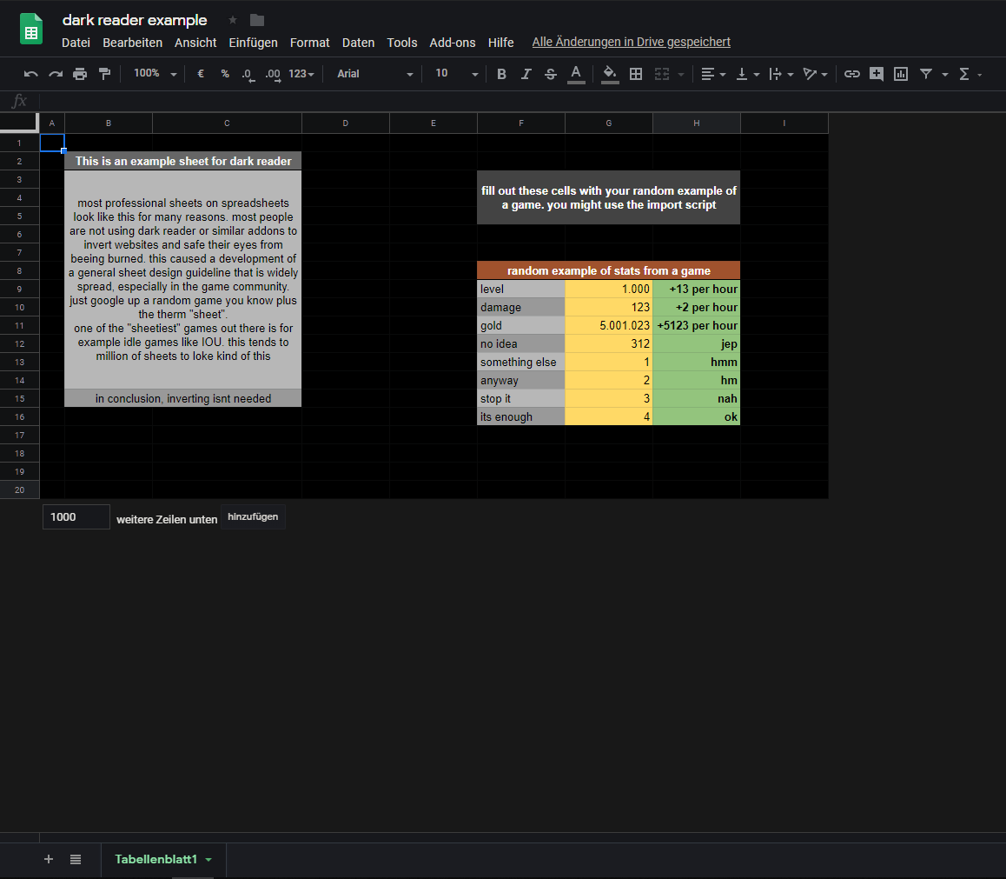Select the italic formatting icon

526,74
